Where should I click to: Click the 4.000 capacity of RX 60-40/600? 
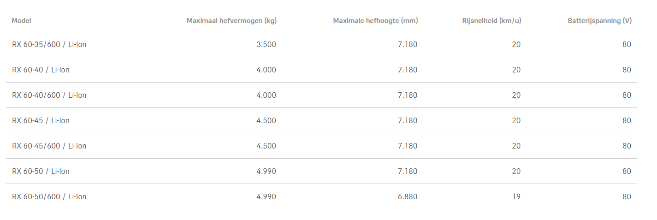(266, 95)
